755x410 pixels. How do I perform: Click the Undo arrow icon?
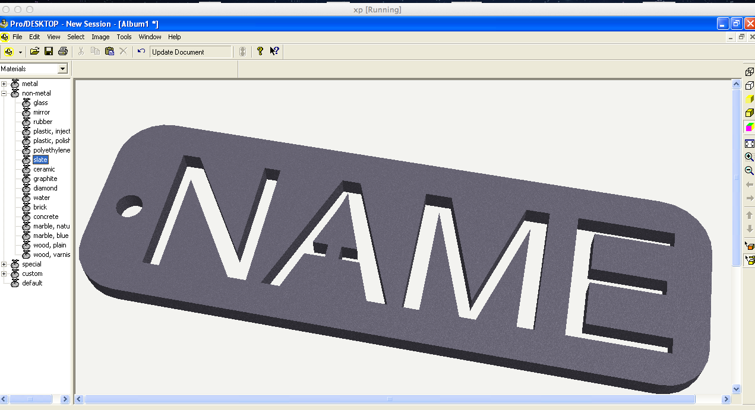point(141,51)
